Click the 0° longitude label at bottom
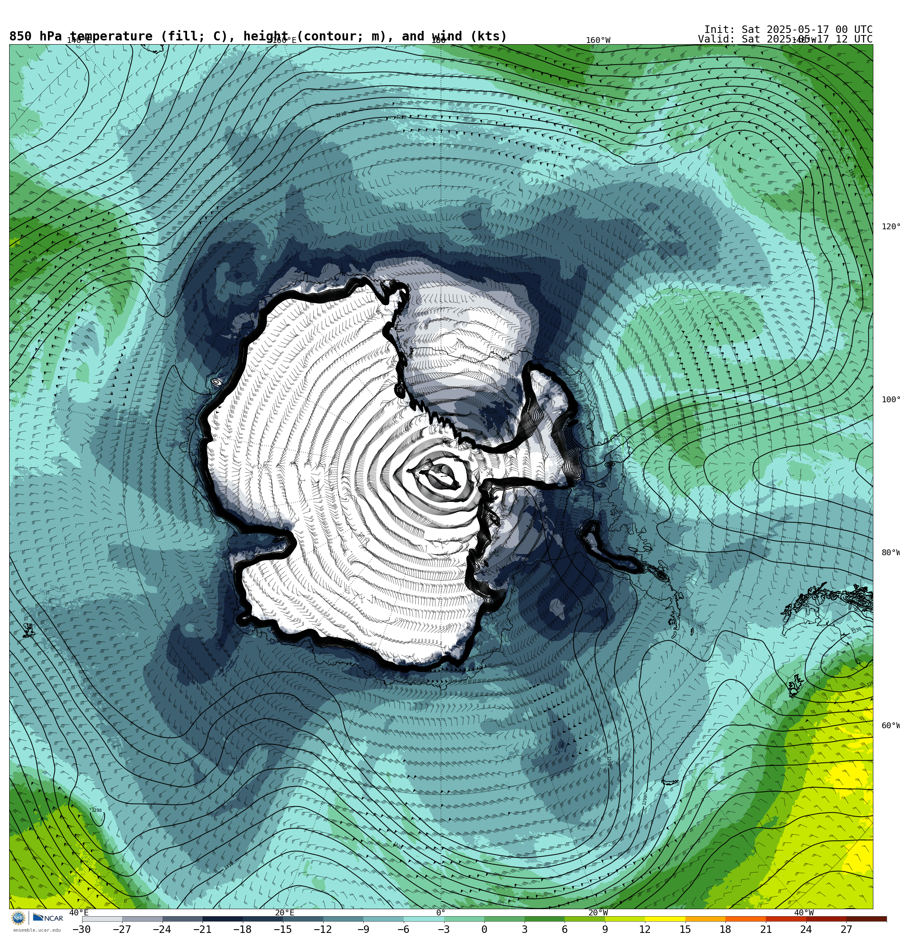 click(x=441, y=912)
